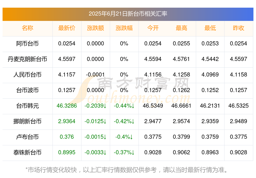Click the change percent -0.37%↓
The height and width of the screenshot is (178, 256).
[x=124, y=152]
